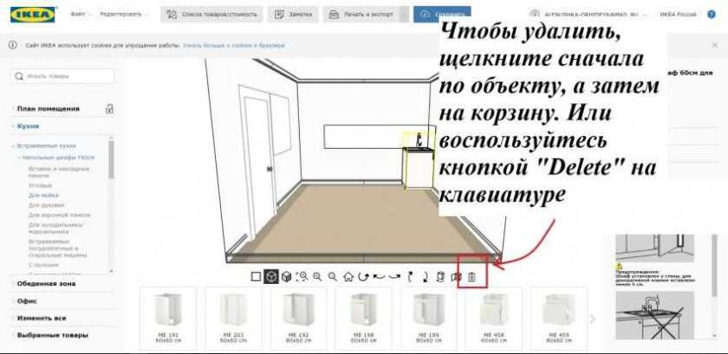Click the zoom in magnifier
This screenshot has height=354, width=728.
[317, 277]
